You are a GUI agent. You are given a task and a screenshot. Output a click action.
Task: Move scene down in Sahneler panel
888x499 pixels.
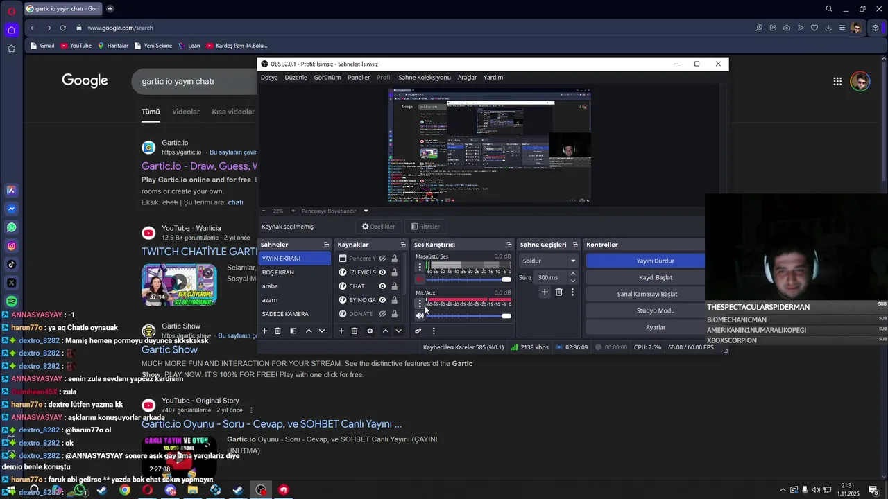pos(322,331)
